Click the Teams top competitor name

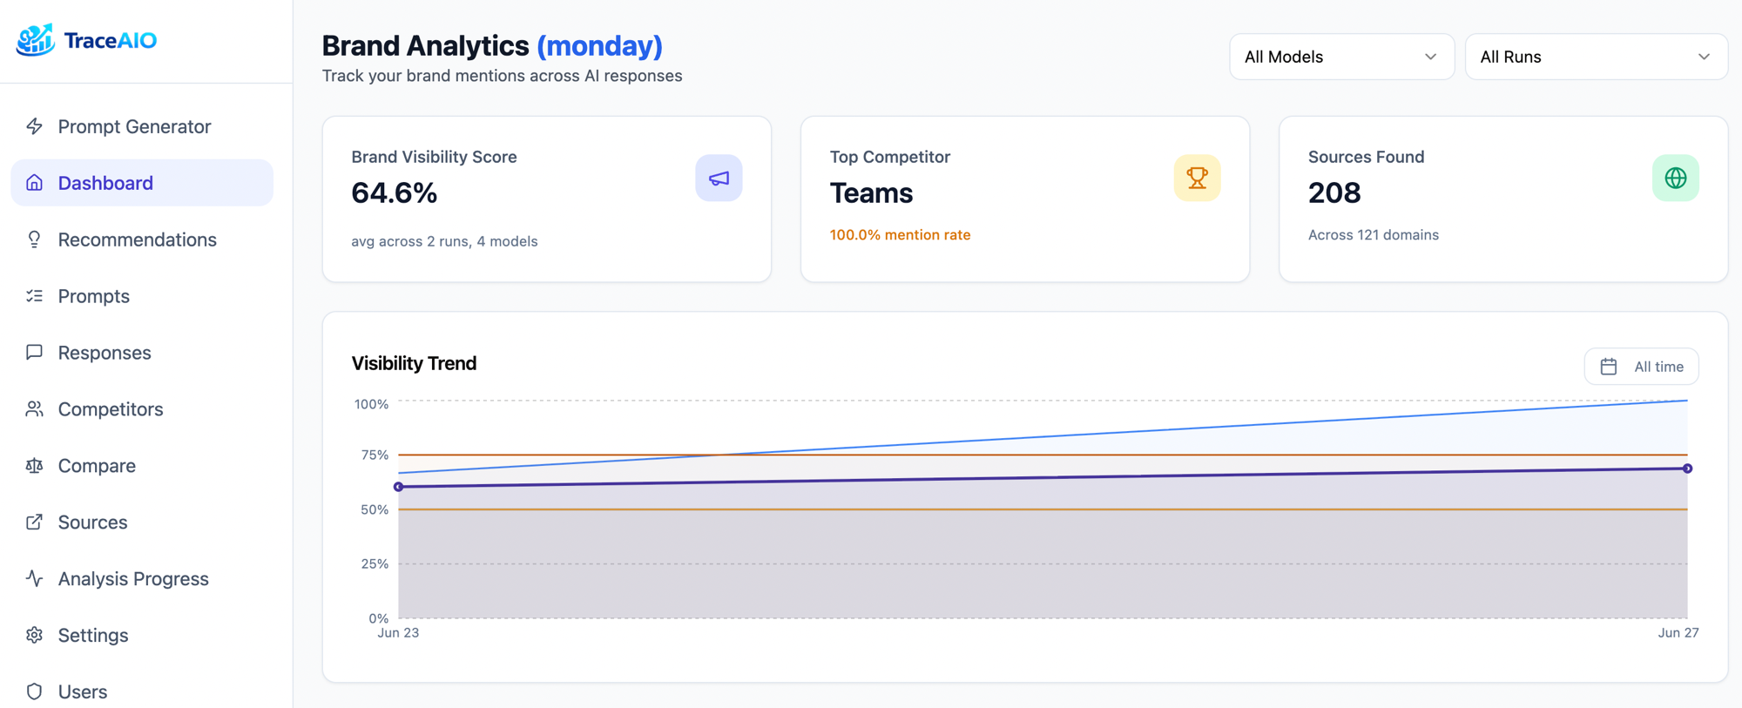[871, 192]
